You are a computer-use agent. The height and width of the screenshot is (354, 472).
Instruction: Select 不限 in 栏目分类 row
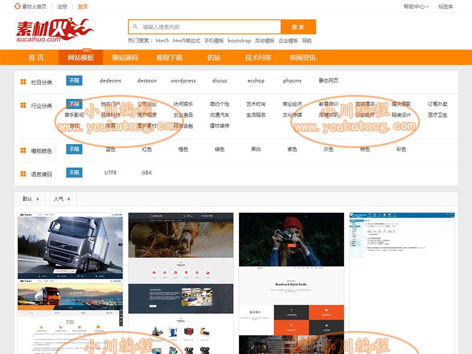(74, 81)
